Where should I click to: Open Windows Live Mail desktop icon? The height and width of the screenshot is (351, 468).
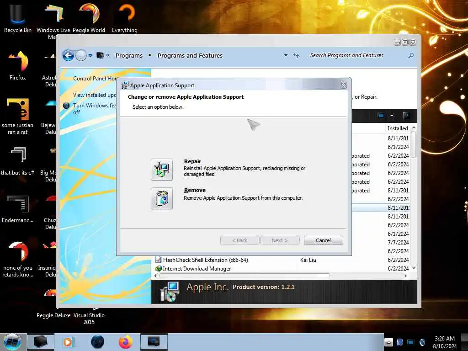point(53,20)
